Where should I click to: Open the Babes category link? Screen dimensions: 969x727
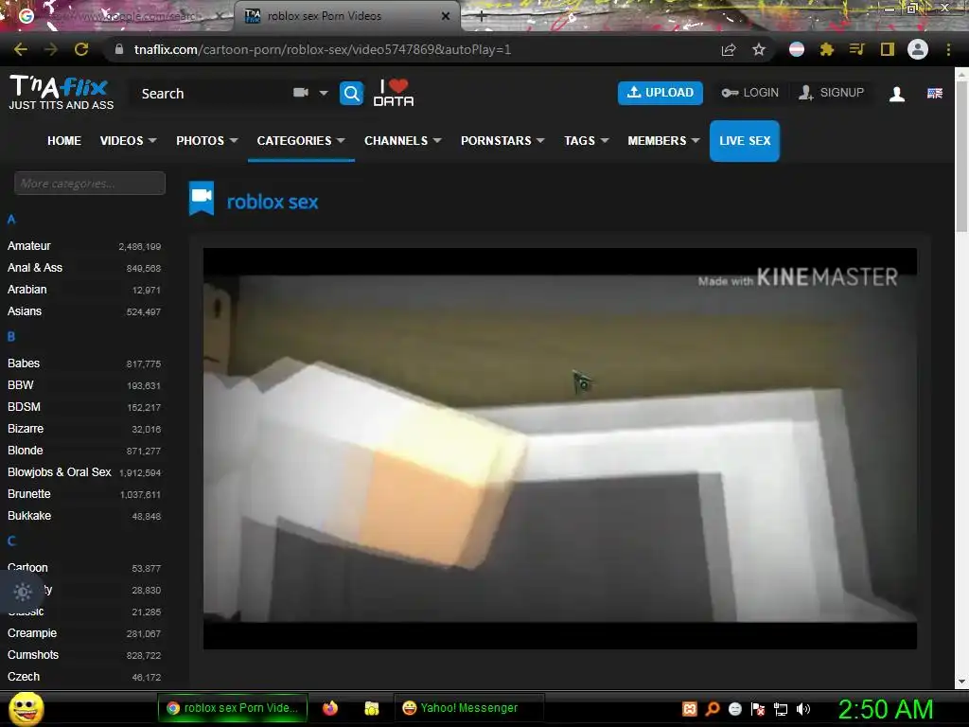click(x=24, y=363)
